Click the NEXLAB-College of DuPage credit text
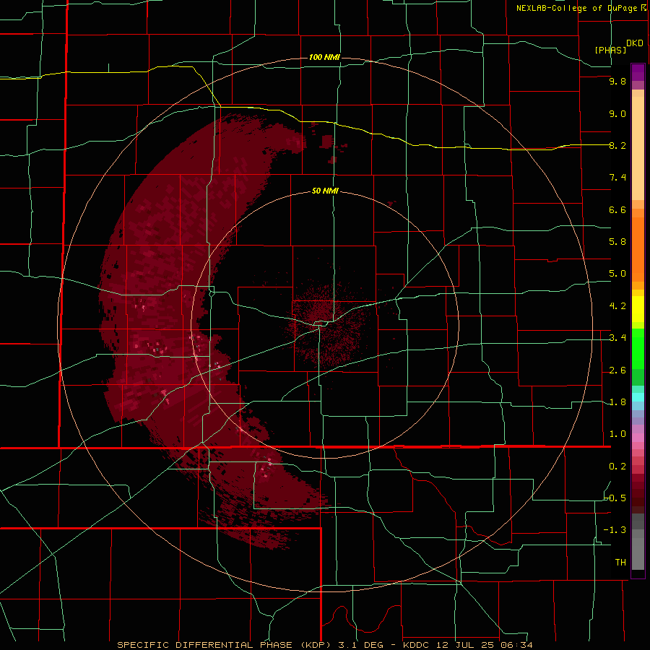The height and width of the screenshot is (650, 650). [576, 8]
